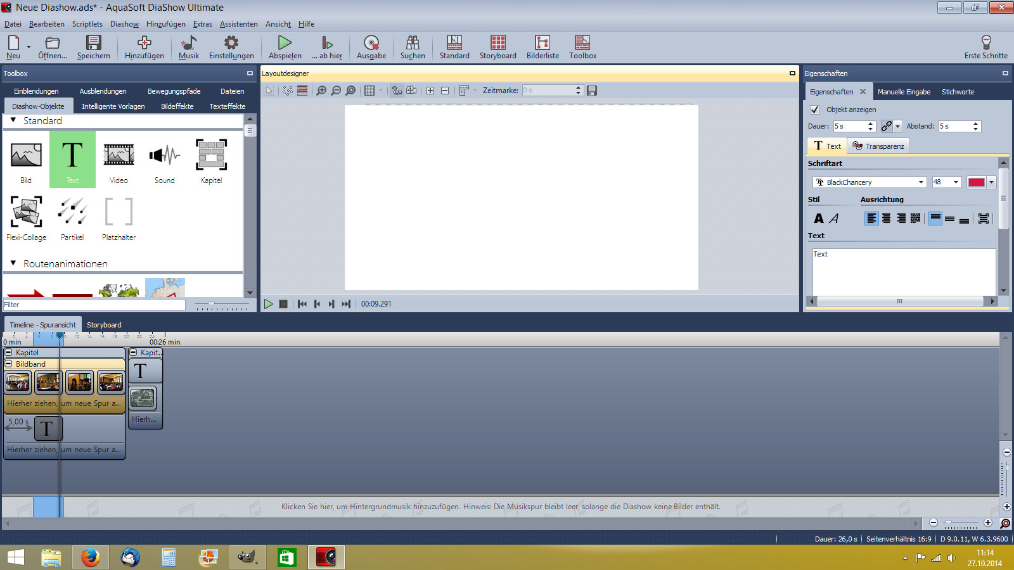Open the Scriptlets menu
The width and height of the screenshot is (1014, 570).
pos(87,24)
